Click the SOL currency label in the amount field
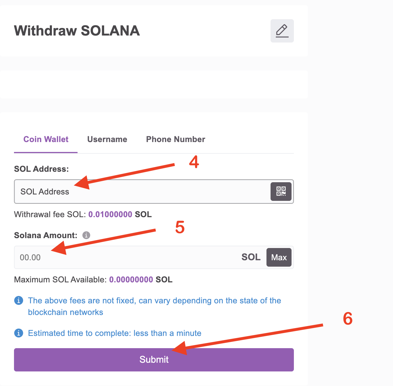This screenshot has width=393, height=386. tap(251, 257)
